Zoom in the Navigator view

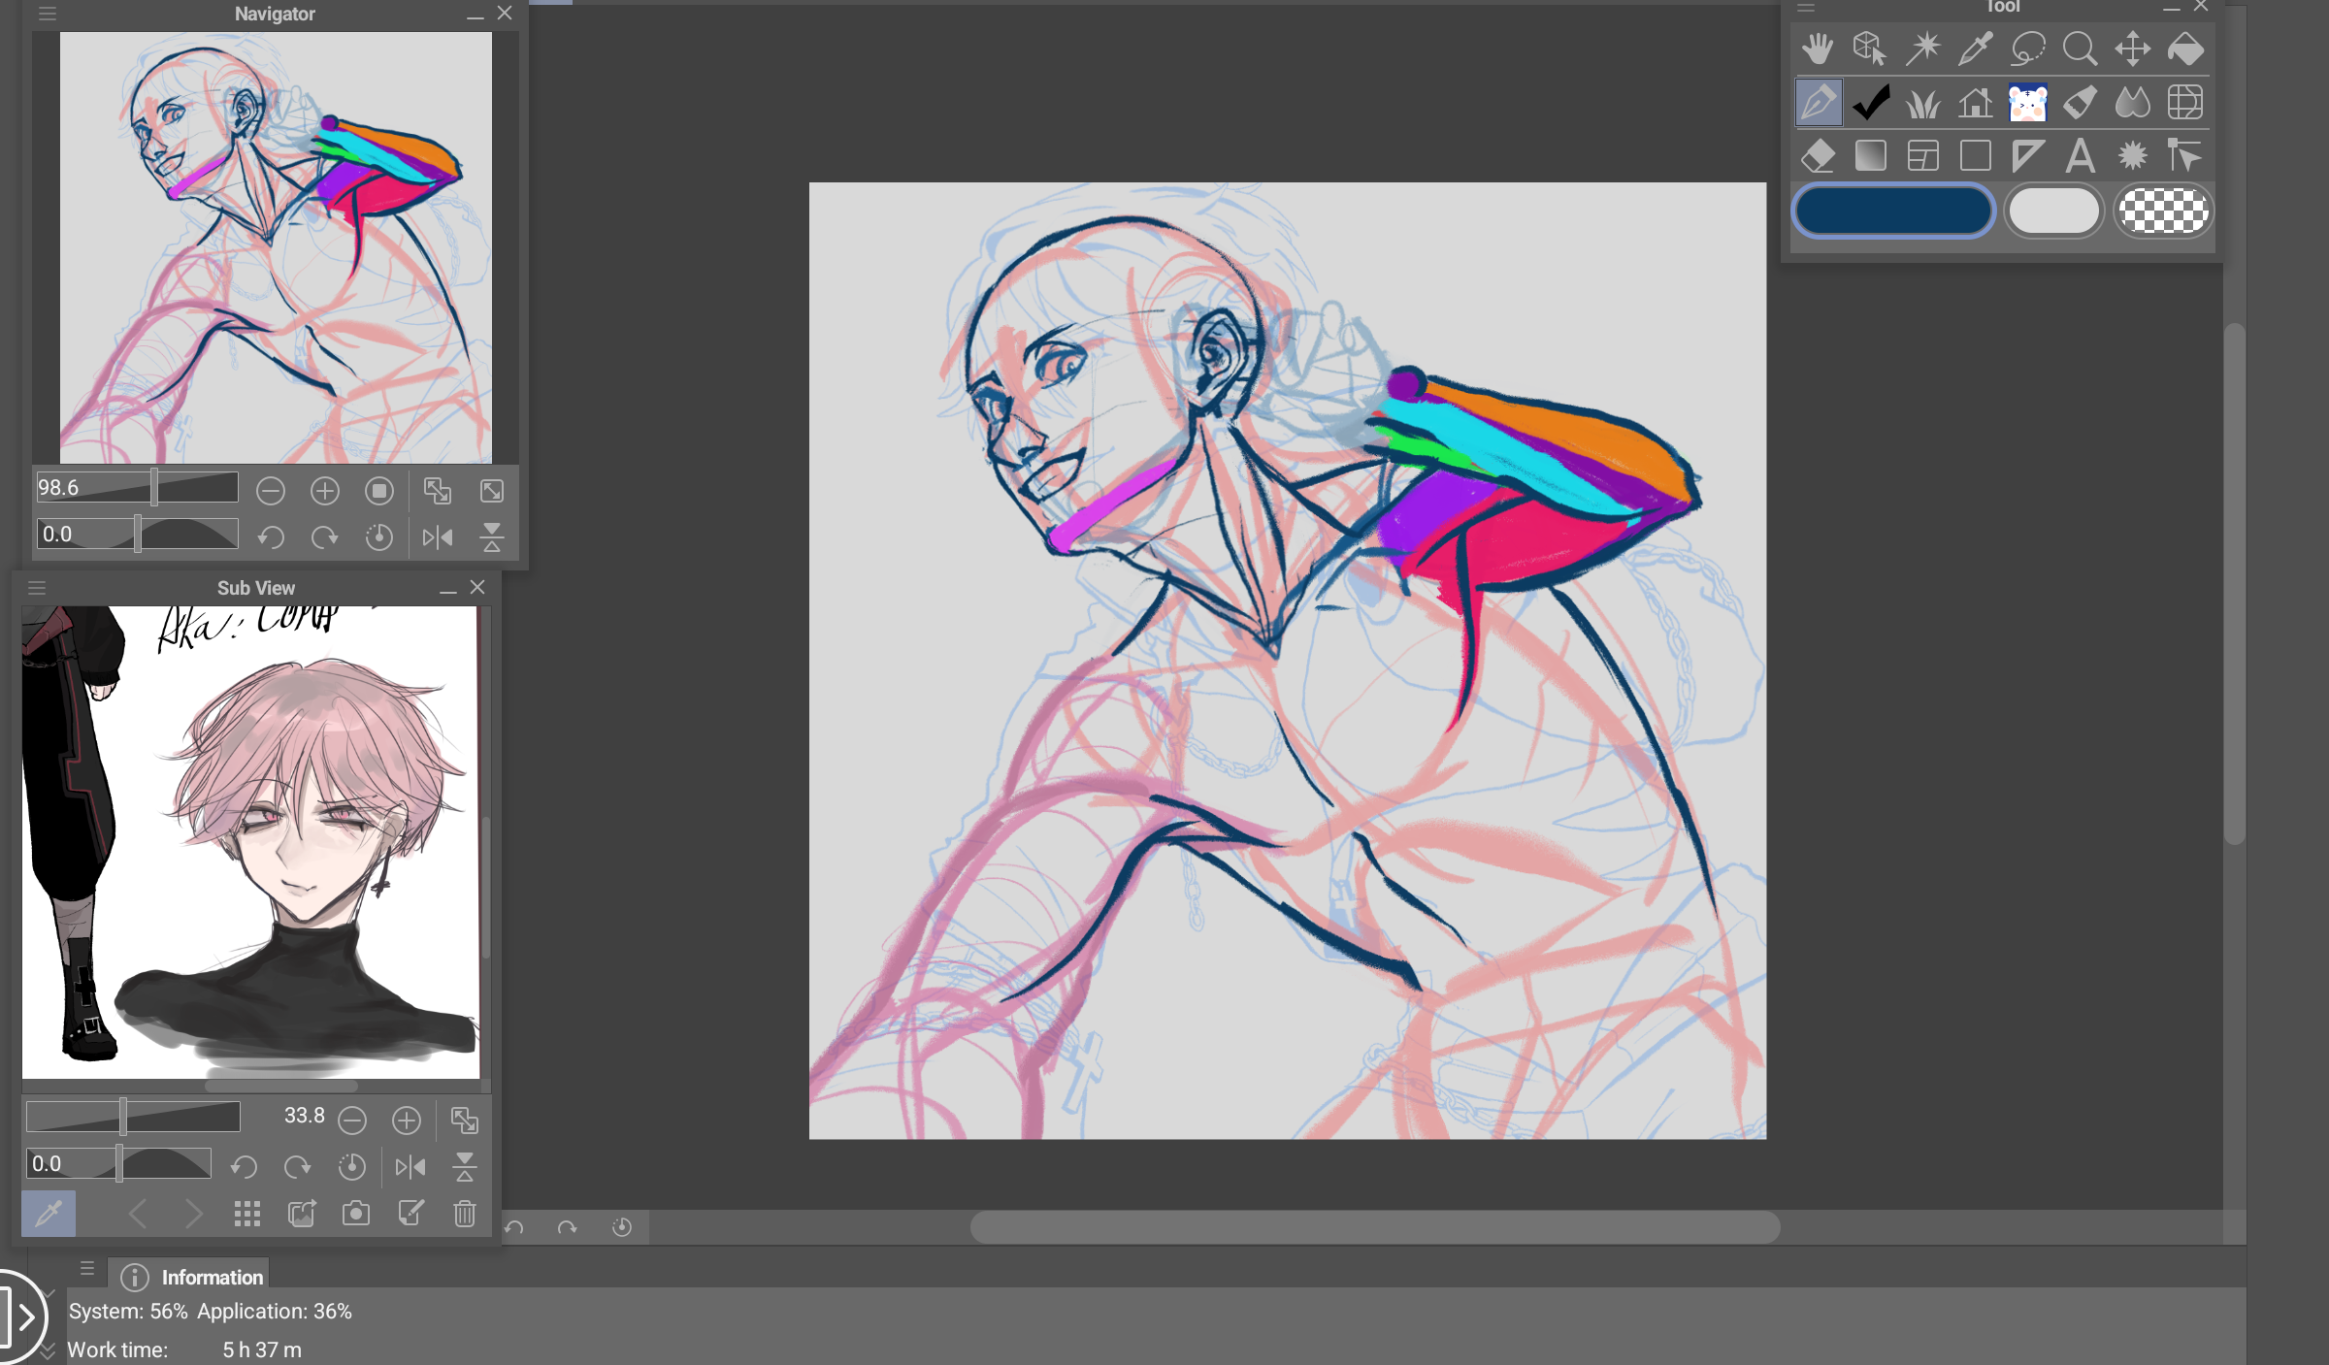point(325,491)
